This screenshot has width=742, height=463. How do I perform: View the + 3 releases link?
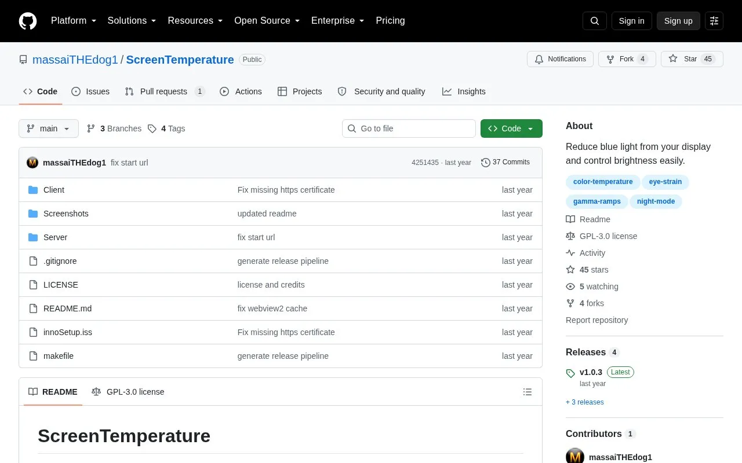click(585, 402)
